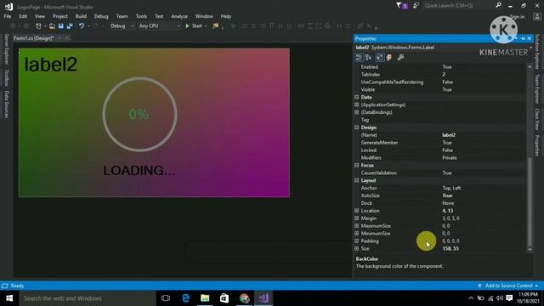
Task: Select label2 on the form designer
Action: tap(51, 65)
